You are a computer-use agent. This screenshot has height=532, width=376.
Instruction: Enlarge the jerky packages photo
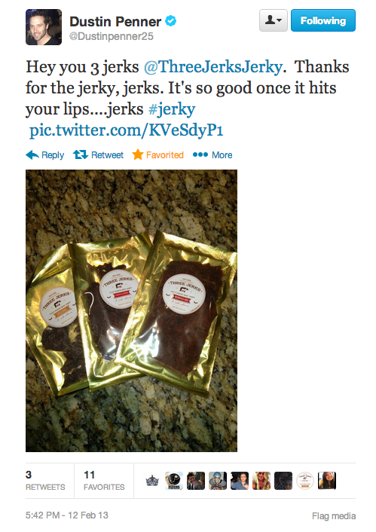pos(131,310)
